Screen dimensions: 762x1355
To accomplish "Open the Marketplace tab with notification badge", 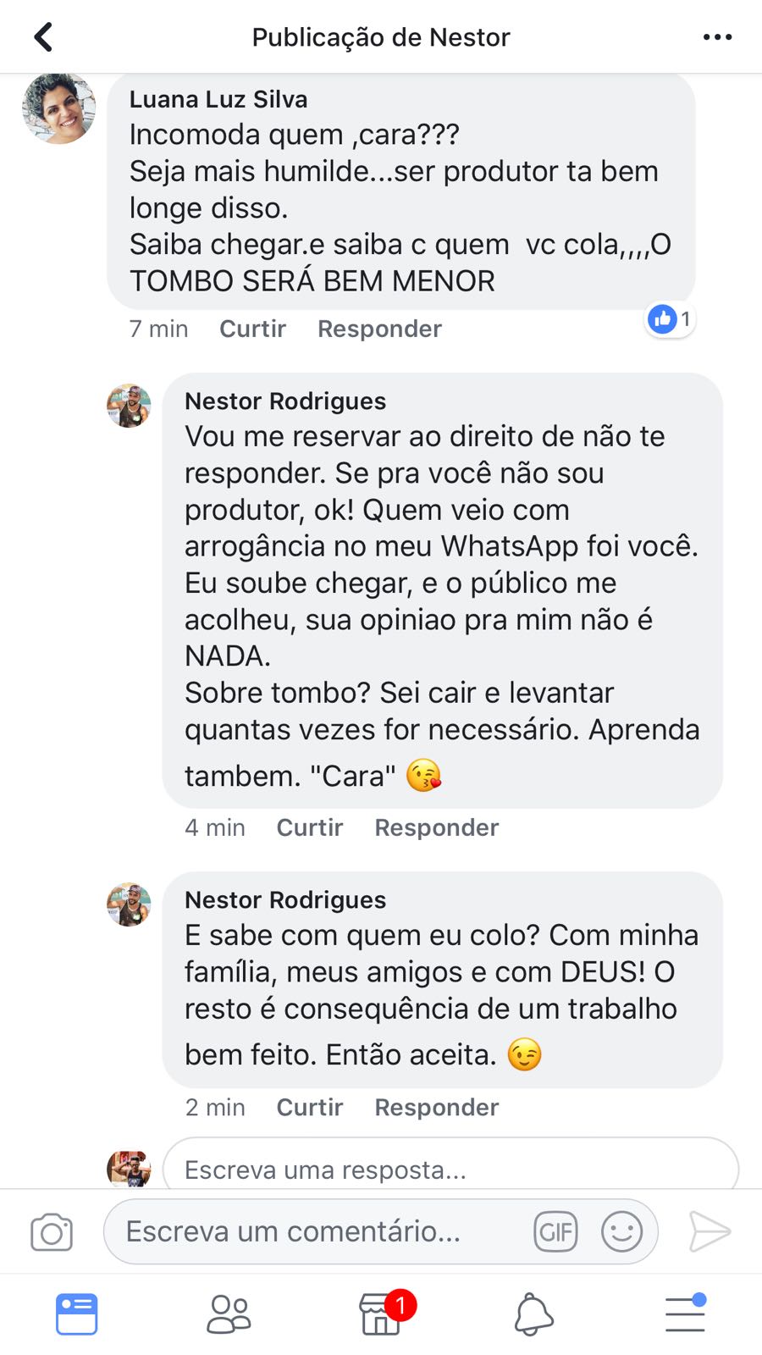I will click(x=382, y=1314).
